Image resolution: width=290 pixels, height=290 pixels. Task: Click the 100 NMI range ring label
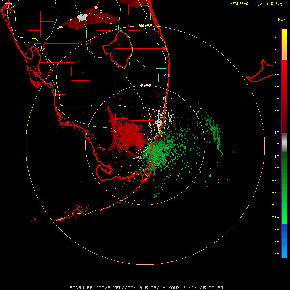(x=145, y=26)
